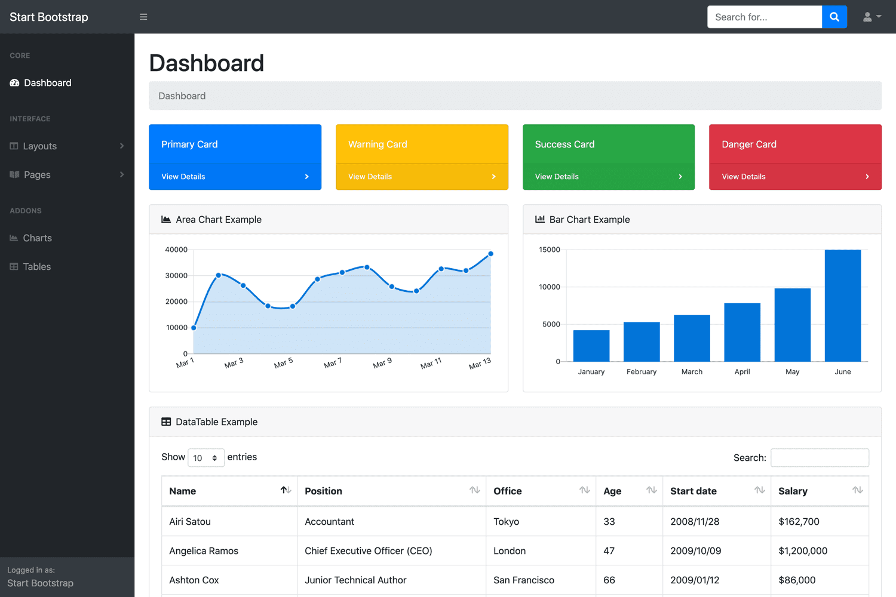Viewport: 896px width, 597px height.
Task: Open the Tables menu item
Action: pos(37,266)
